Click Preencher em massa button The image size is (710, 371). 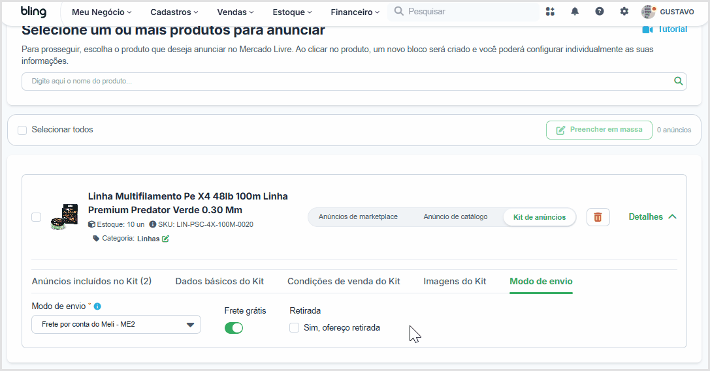(599, 130)
